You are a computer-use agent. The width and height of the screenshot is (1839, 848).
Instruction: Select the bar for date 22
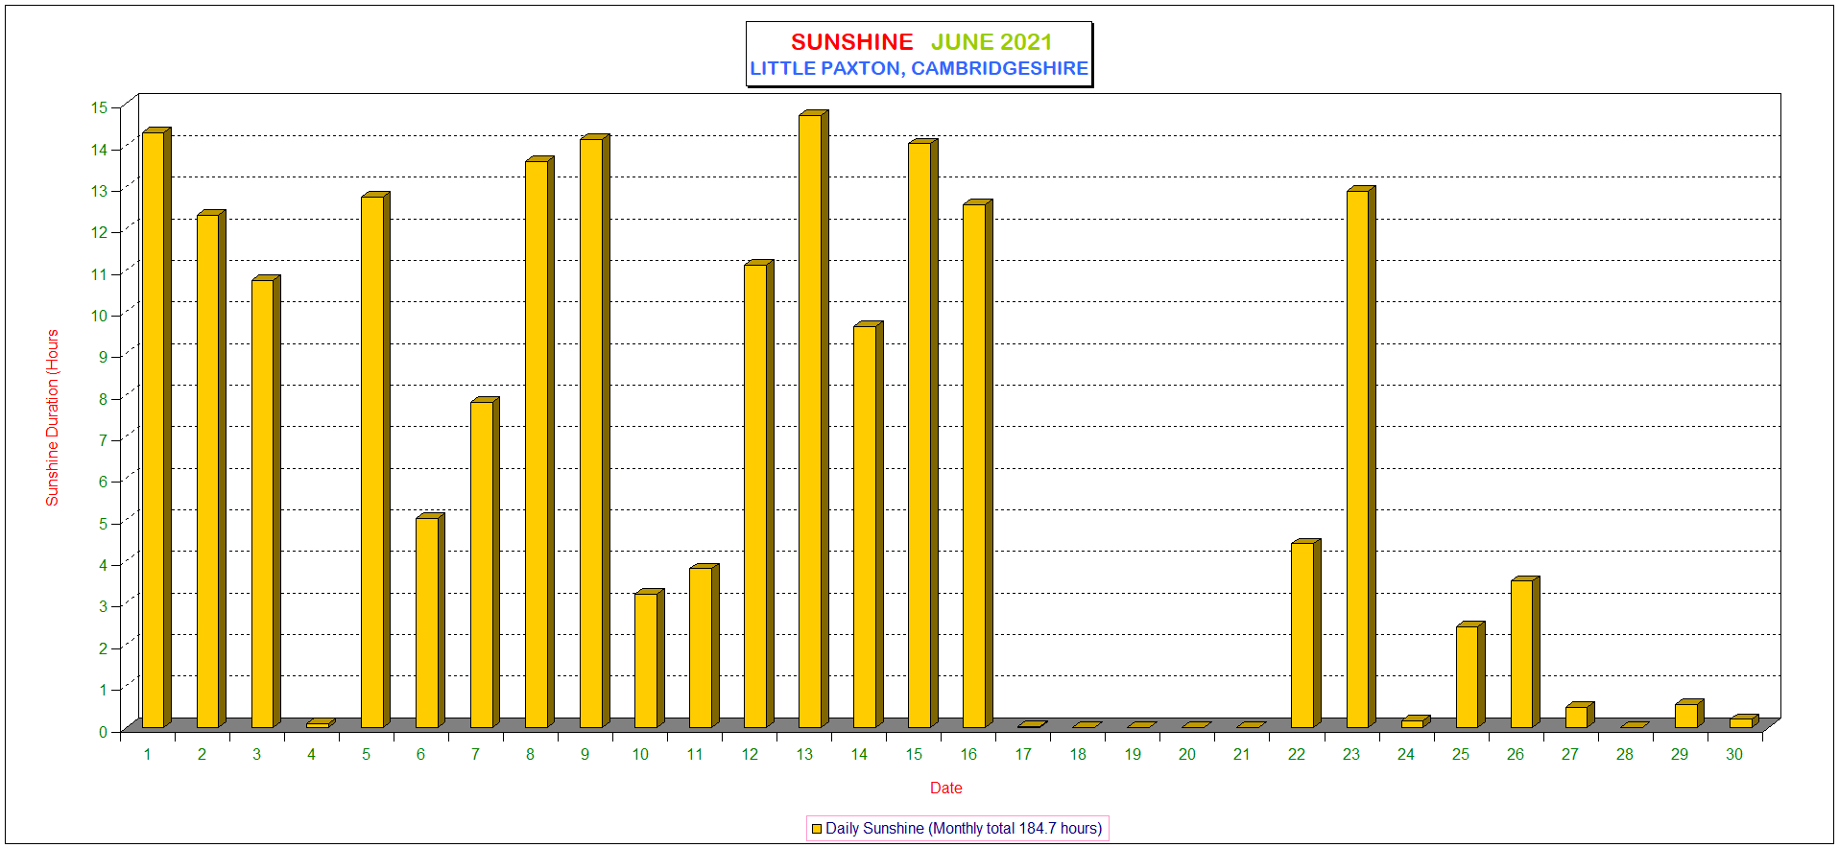click(x=1305, y=633)
